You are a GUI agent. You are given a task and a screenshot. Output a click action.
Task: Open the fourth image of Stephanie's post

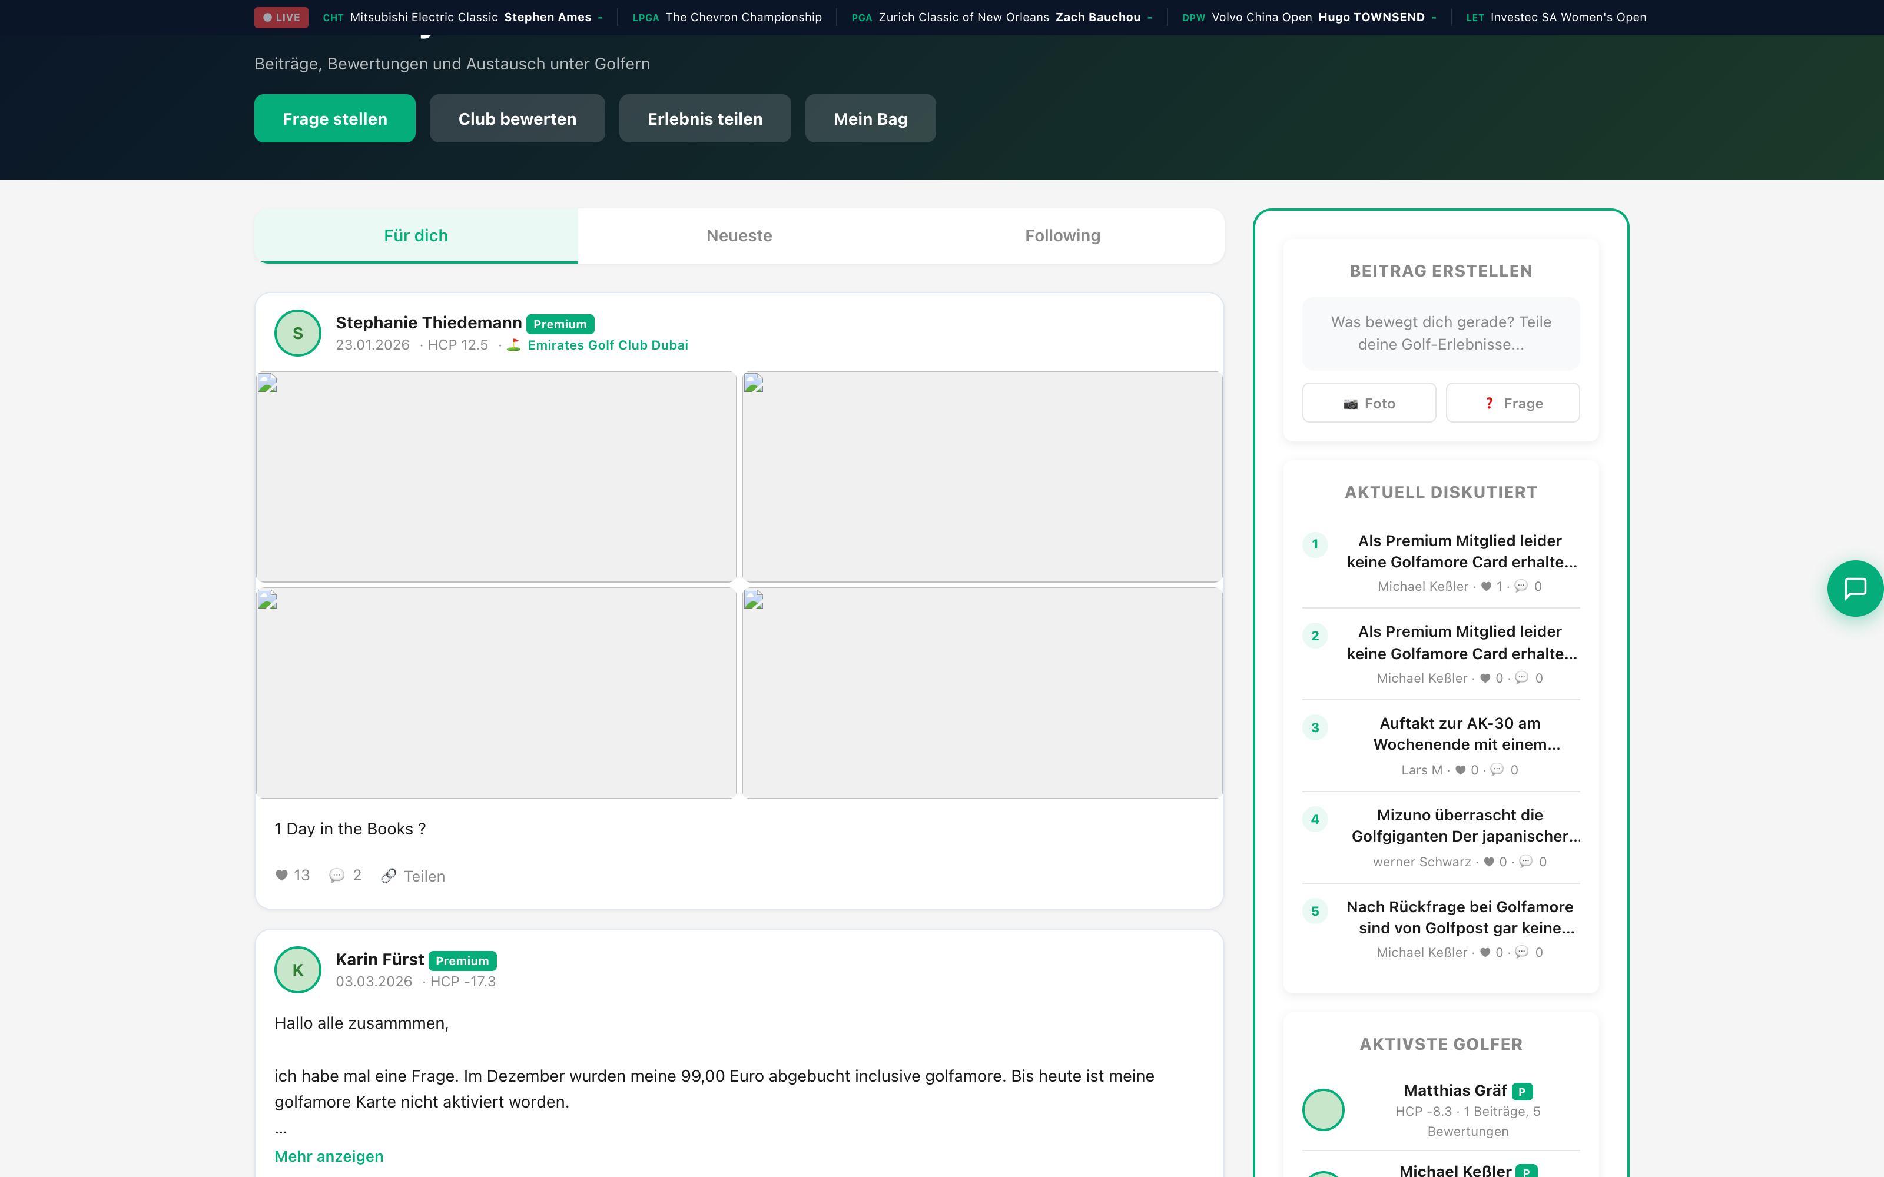point(983,693)
